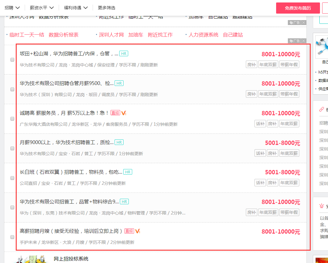Check the checkbox of the first job listing
This screenshot has height=263, width=328.
(x=12, y=60)
